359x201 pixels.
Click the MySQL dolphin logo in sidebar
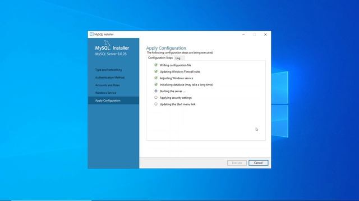(x=107, y=43)
